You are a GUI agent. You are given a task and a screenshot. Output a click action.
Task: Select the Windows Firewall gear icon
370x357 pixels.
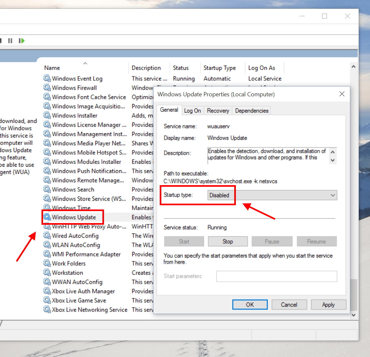(47, 88)
